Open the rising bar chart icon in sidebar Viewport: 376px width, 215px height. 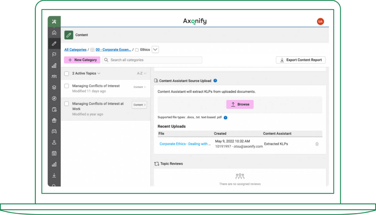pos(54,65)
